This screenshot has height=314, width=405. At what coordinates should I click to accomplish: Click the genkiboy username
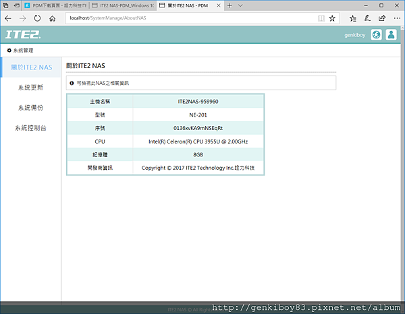click(354, 35)
